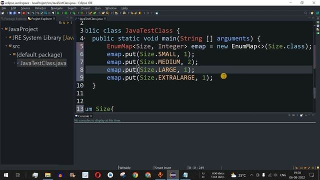
Task: Click the 'Smart Insert' status bar entry
Action: pos(163,167)
